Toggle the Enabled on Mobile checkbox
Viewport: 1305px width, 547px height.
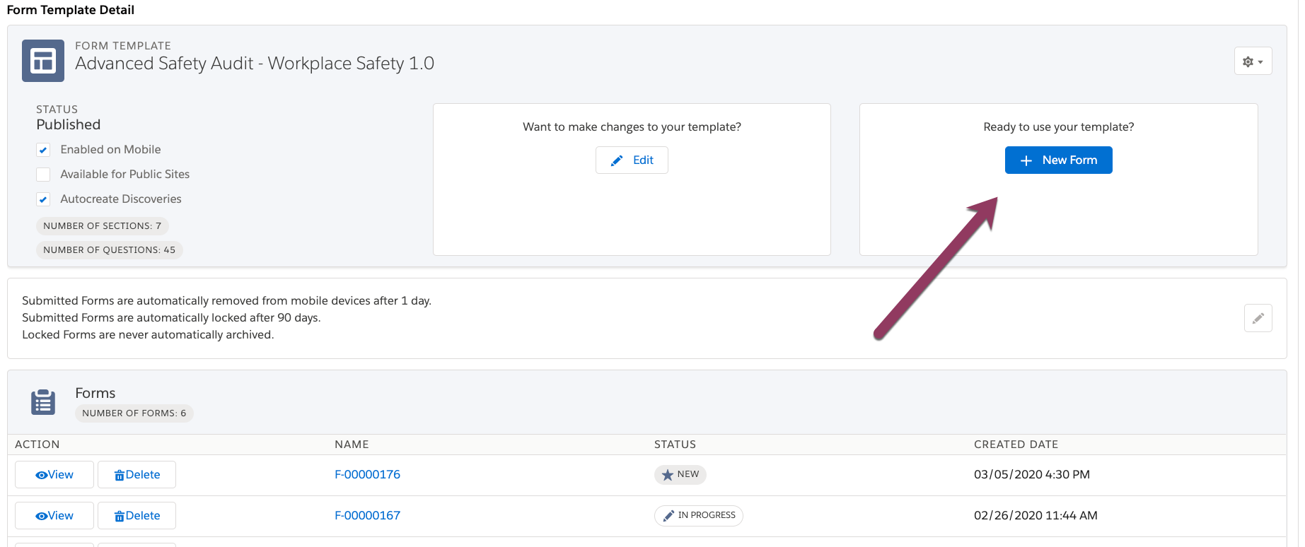coord(43,150)
